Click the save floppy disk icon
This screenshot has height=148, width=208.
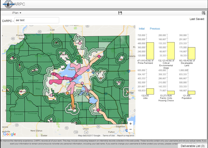120,13
